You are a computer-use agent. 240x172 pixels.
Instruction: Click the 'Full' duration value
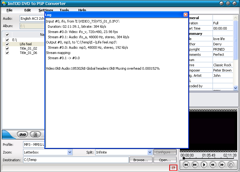[216, 23]
